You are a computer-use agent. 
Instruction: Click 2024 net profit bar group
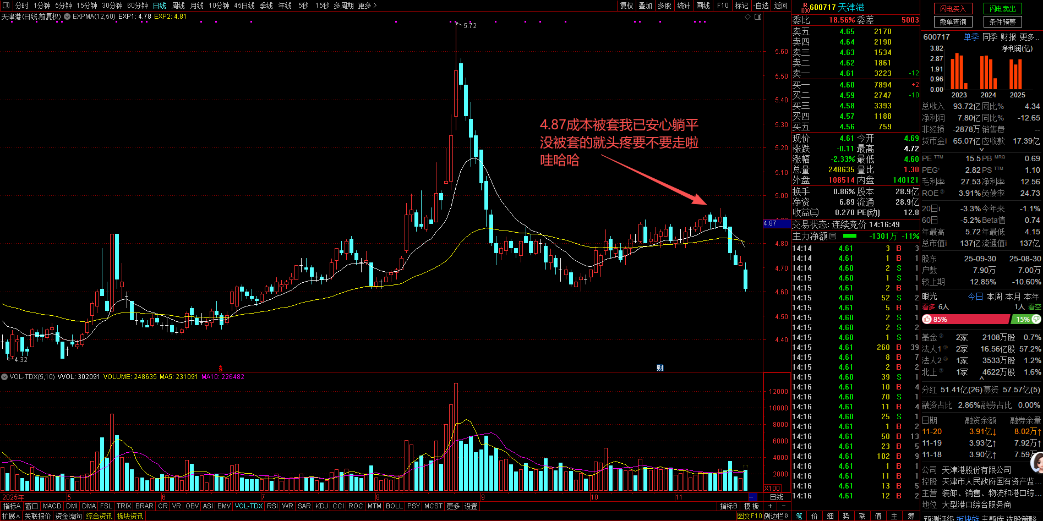pyautogui.click(x=988, y=72)
